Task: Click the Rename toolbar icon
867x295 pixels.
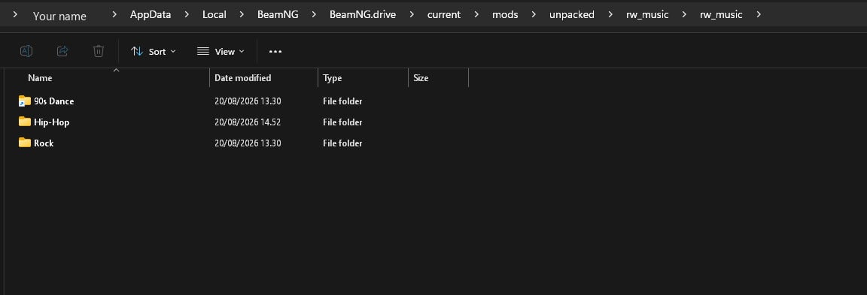Action: (26, 51)
